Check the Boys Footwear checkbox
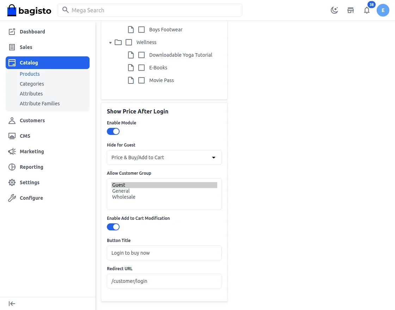395x310 pixels. pos(141,30)
